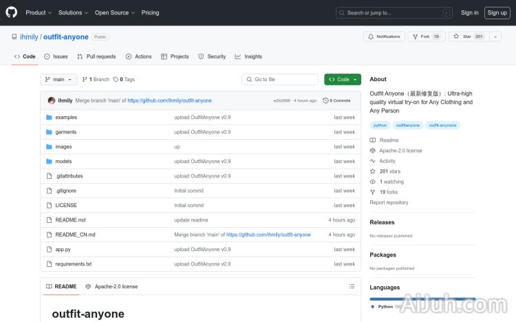The width and height of the screenshot is (516, 322).
Task: Click the app.py file icon
Action: (49, 249)
